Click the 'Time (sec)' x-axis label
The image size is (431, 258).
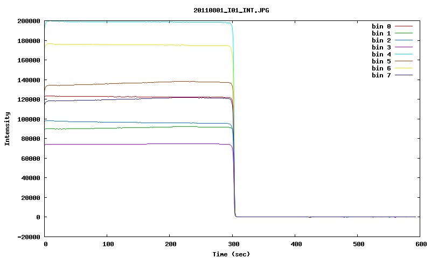[x=231, y=254]
